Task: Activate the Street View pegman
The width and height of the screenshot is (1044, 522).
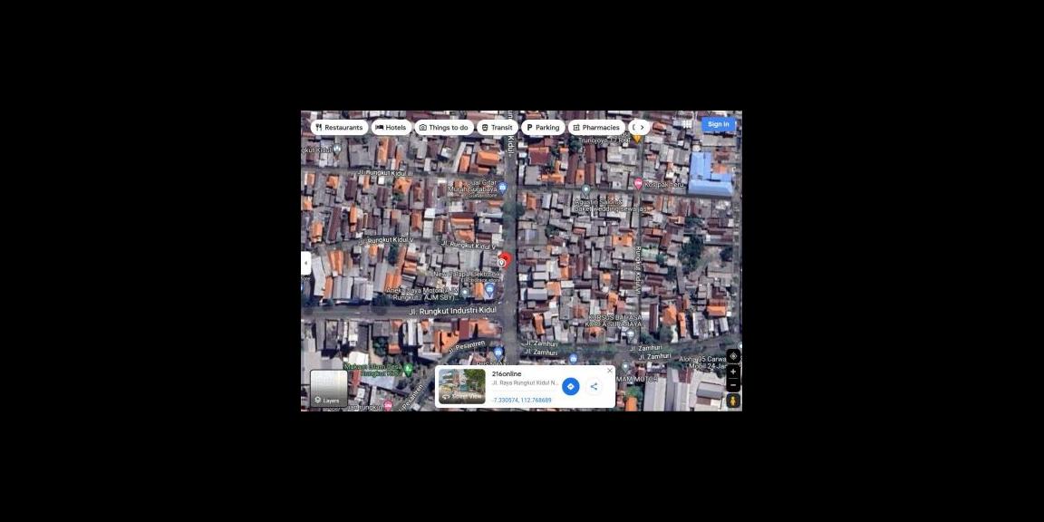Action: pos(733,401)
